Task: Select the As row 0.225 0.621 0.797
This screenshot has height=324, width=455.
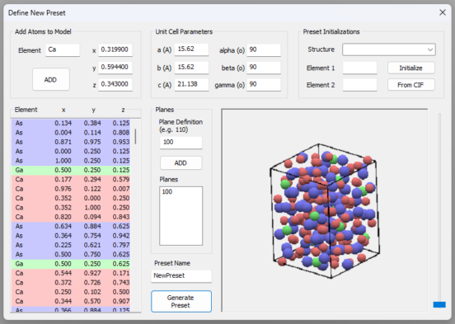Action: pyautogui.click(x=71, y=245)
